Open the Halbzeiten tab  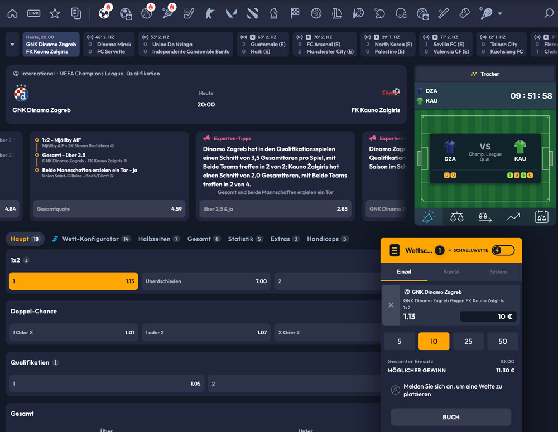coord(158,239)
